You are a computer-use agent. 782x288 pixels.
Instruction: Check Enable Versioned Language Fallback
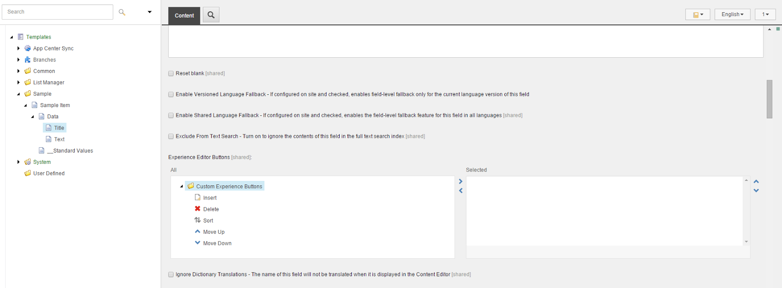(x=171, y=94)
